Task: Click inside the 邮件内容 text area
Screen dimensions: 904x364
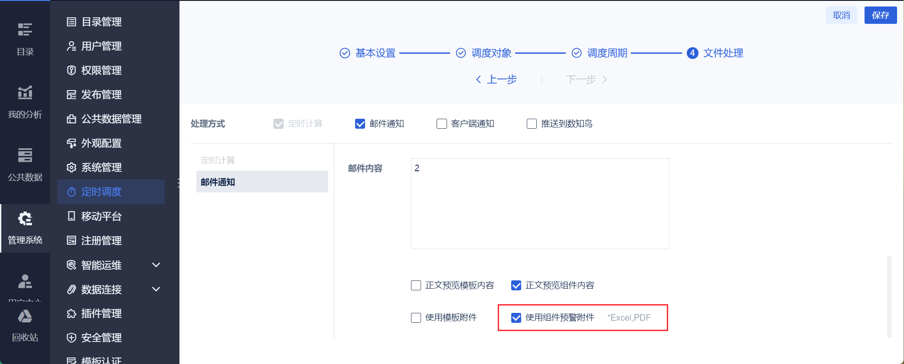Action: pos(540,204)
